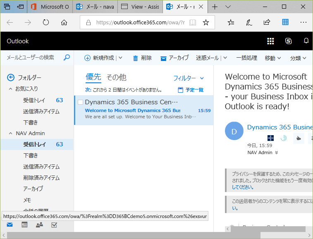The width and height of the screenshot is (313, 239).
Task: Switch to メール - nava browser tab
Action: (95, 7)
